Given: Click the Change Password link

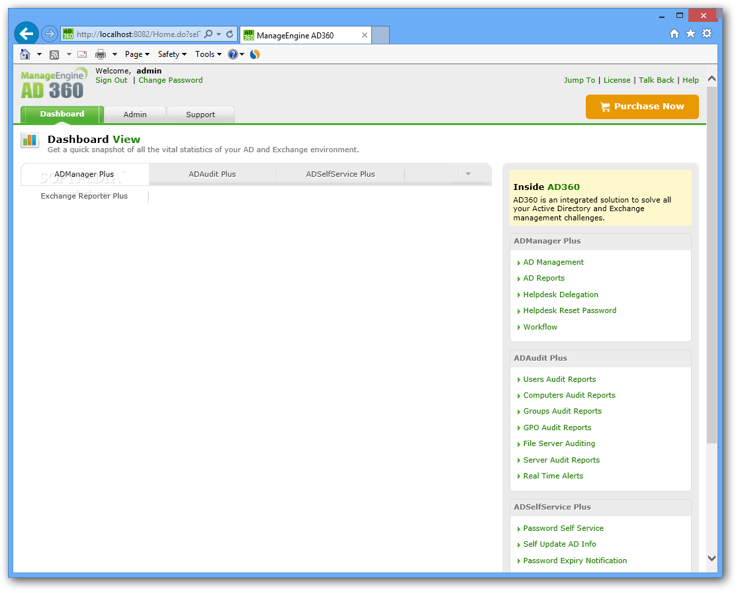Looking at the screenshot, I should tap(170, 80).
